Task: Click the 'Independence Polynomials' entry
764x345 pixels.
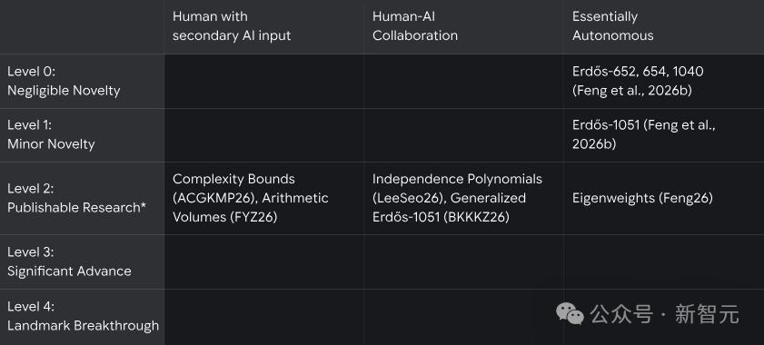Action: (457, 179)
